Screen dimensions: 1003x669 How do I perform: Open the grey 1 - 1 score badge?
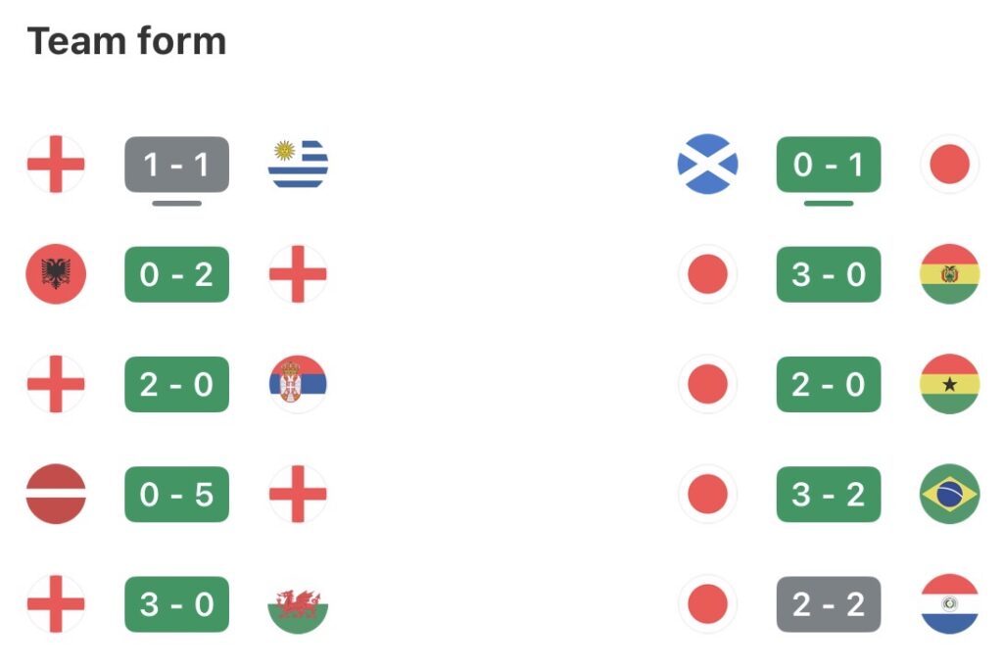(176, 165)
